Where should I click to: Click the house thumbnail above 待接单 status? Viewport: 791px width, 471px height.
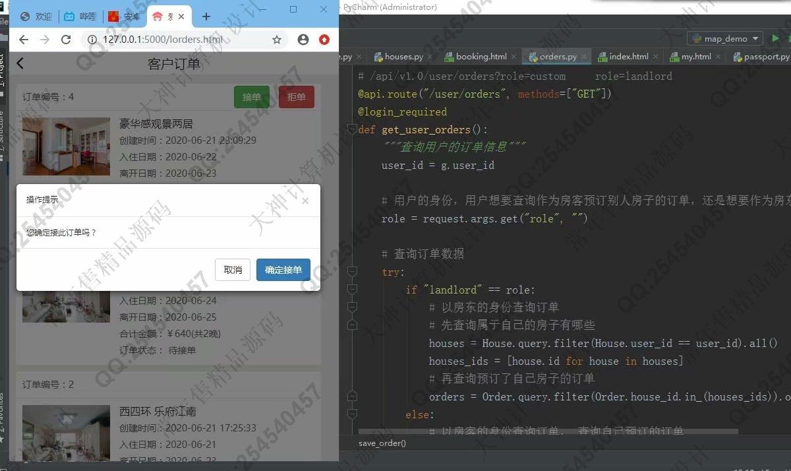[66, 308]
